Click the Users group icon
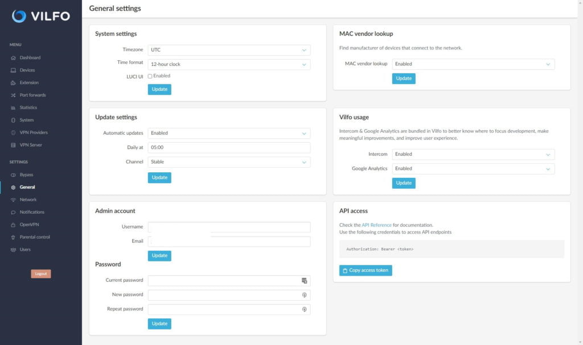583x345 pixels. point(14,250)
